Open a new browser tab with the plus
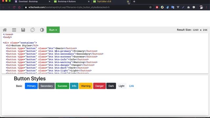The width and height of the screenshot is (210, 118). coord(134,1)
